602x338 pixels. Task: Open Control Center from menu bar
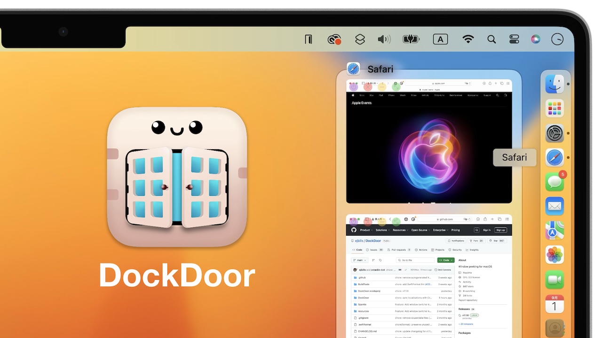pyautogui.click(x=514, y=39)
